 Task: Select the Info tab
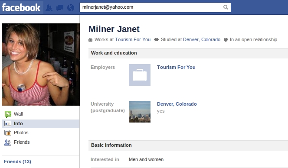pos(41,123)
